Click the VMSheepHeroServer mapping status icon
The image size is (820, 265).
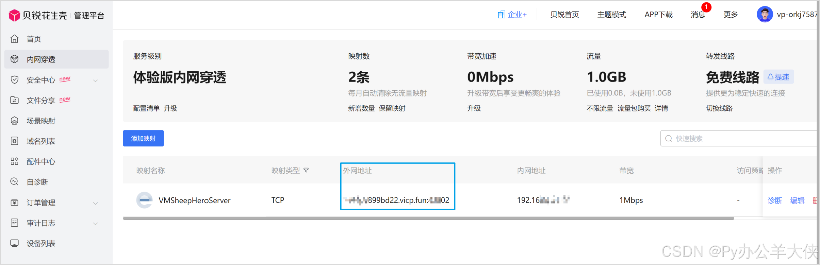[x=145, y=200]
